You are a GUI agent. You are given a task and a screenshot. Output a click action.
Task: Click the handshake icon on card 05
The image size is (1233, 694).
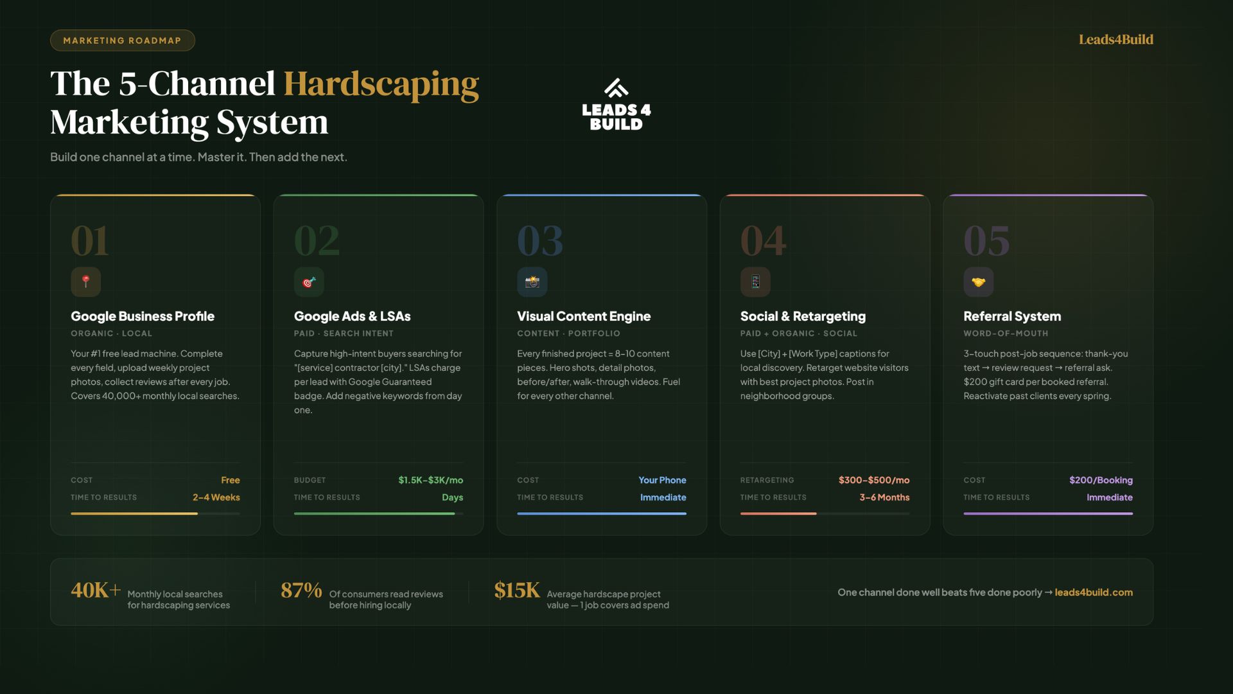[978, 281]
